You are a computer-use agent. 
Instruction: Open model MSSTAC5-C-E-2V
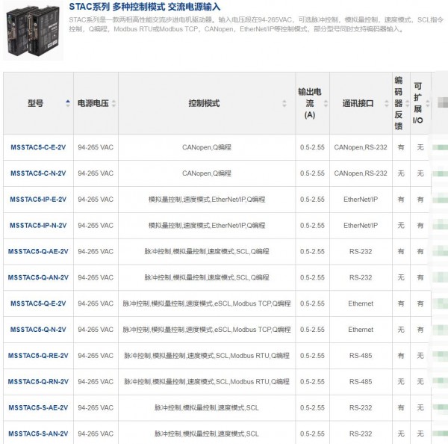click(x=38, y=147)
